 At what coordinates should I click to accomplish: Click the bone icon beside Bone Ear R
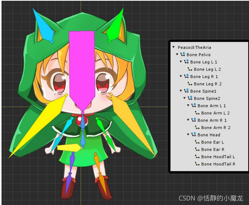point(197,149)
